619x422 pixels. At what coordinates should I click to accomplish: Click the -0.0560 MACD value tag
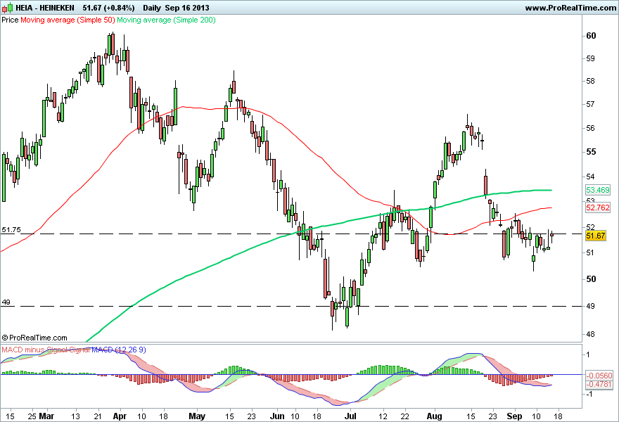(x=599, y=376)
